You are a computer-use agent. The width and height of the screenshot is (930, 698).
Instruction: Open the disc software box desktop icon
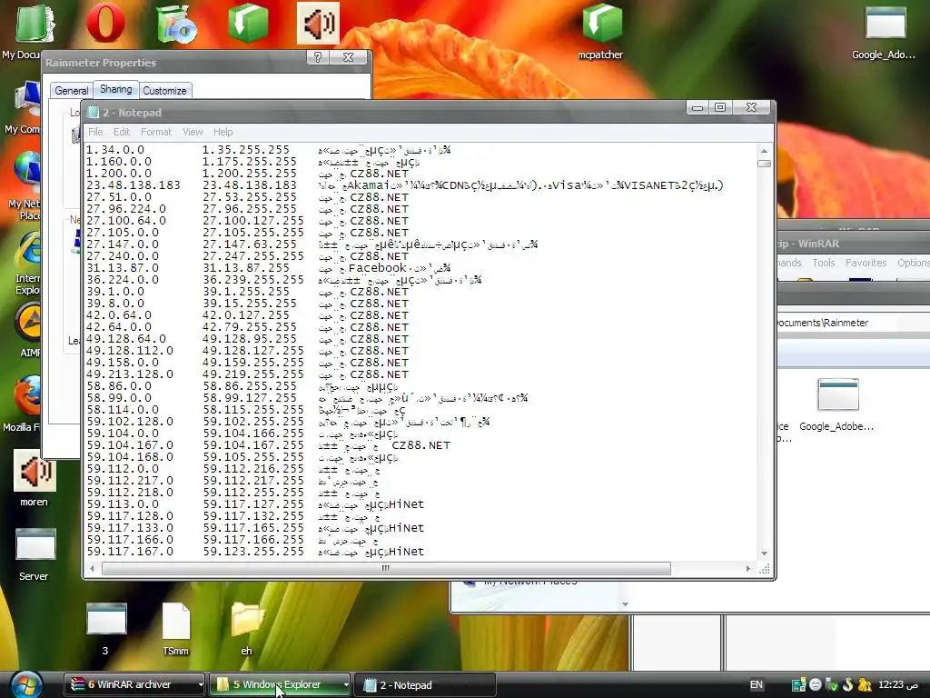pyautogui.click(x=176, y=23)
